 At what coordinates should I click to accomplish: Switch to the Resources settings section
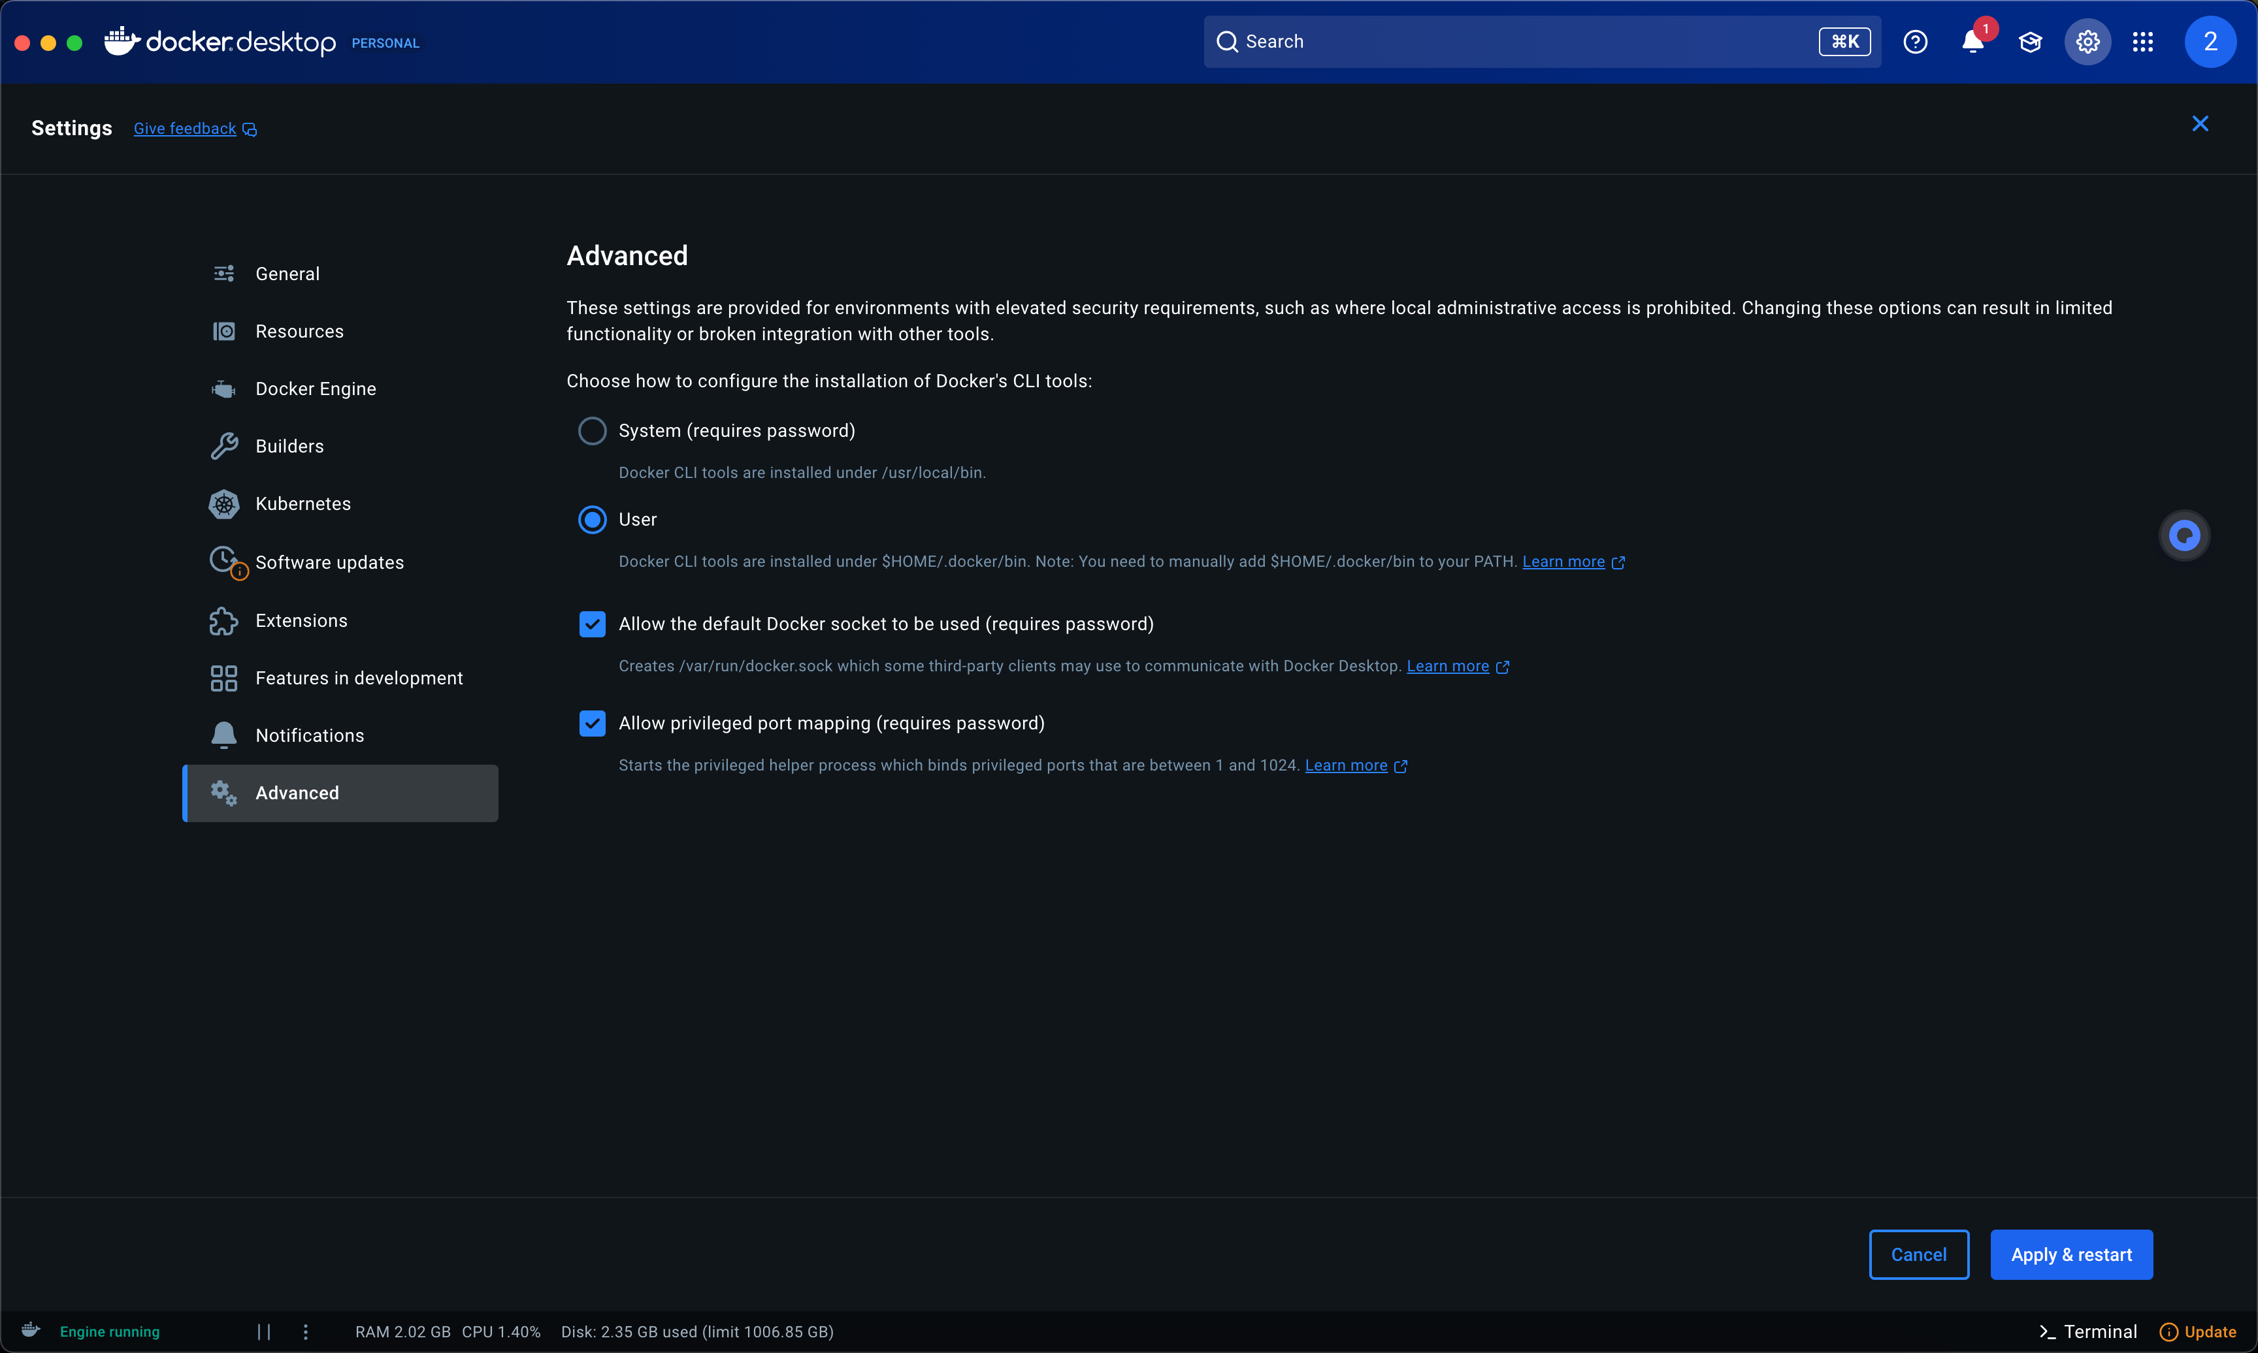click(x=299, y=332)
